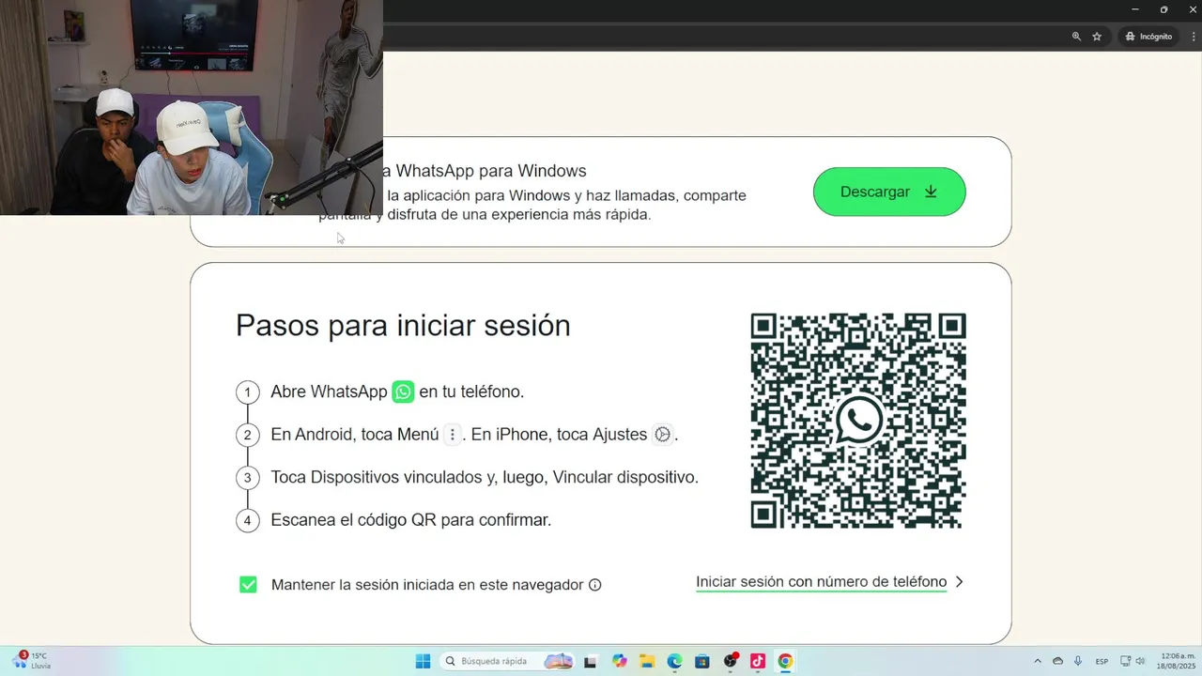The image size is (1202, 676).
Task: Uncheck Mantener la sesión iniciada checkbox
Action: 248,585
